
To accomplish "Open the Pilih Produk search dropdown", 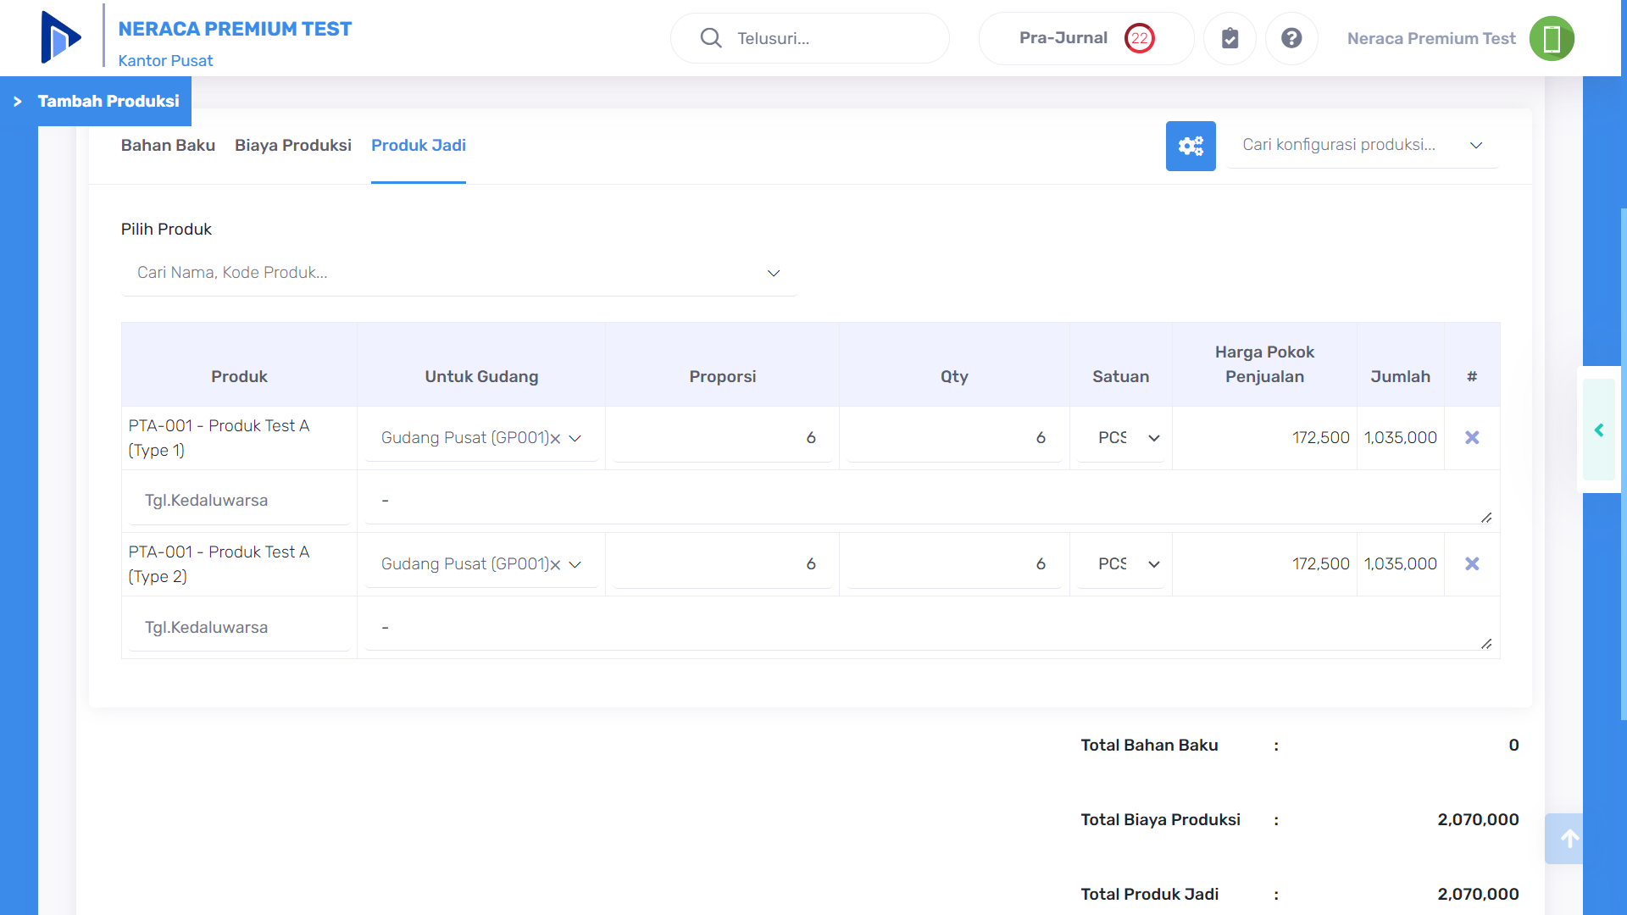I will pos(459,273).
